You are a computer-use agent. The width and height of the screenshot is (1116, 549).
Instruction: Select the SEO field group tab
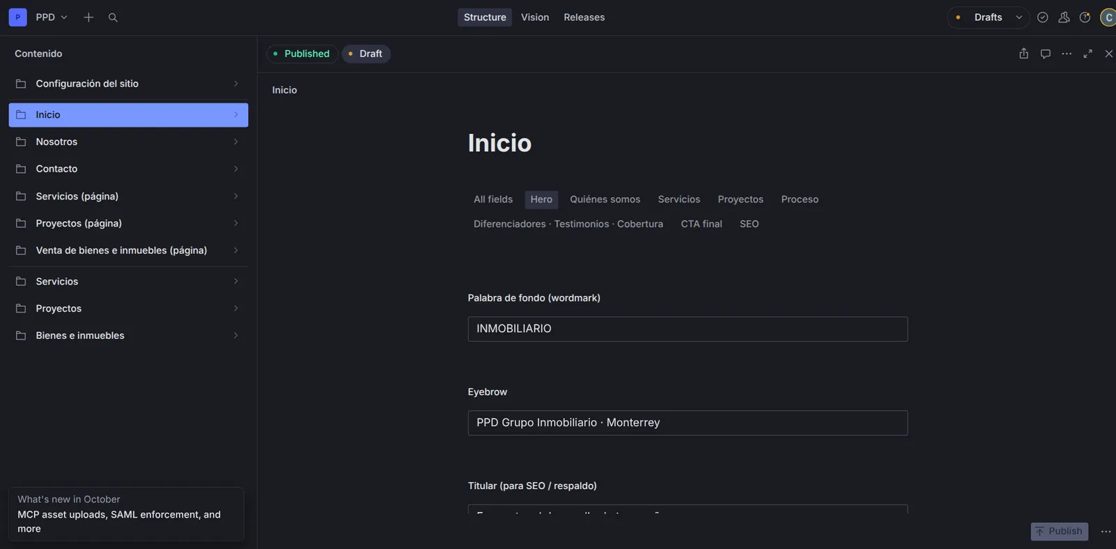pos(749,224)
